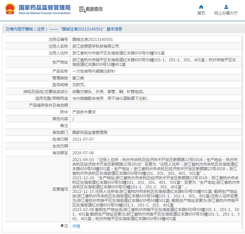
Task: Open the 数据查询 search icon
Action: pos(82,9)
